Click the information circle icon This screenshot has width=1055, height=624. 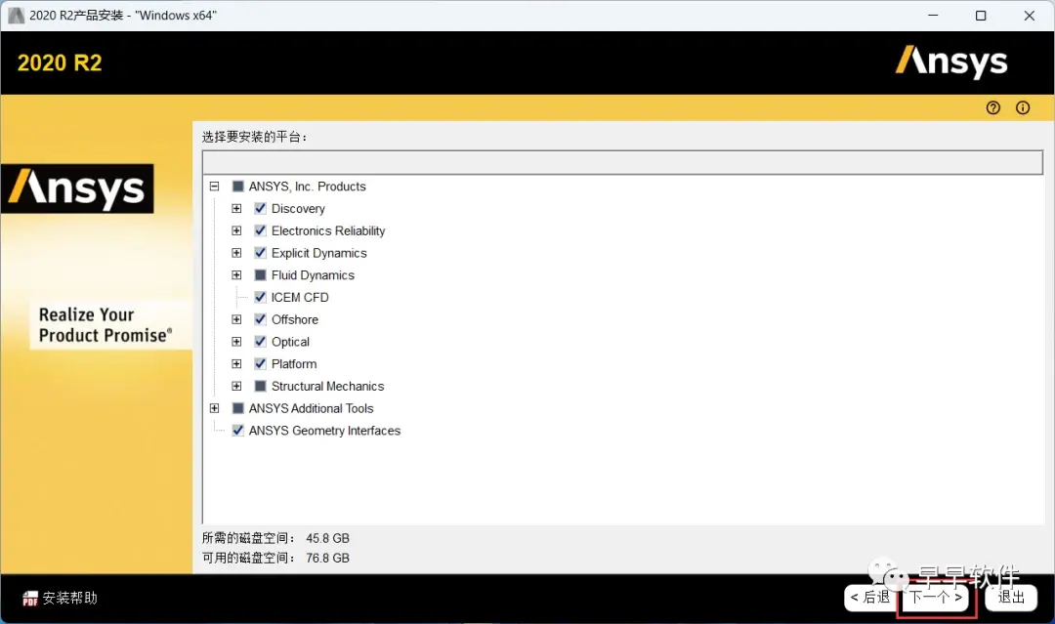pyautogui.click(x=1023, y=107)
